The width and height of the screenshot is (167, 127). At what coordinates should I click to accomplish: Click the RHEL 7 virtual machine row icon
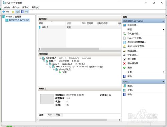click(x=39, y=27)
